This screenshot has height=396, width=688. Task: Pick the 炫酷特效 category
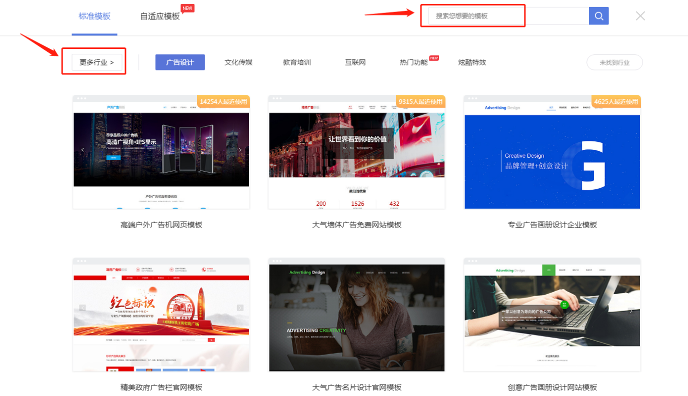tap(472, 62)
